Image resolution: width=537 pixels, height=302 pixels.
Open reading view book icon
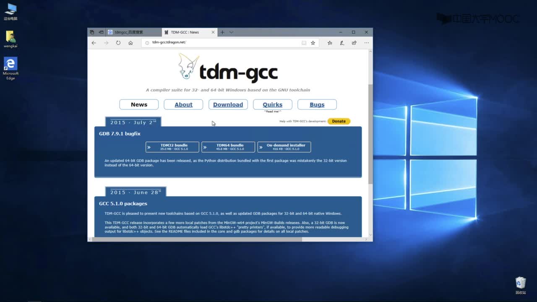[304, 43]
